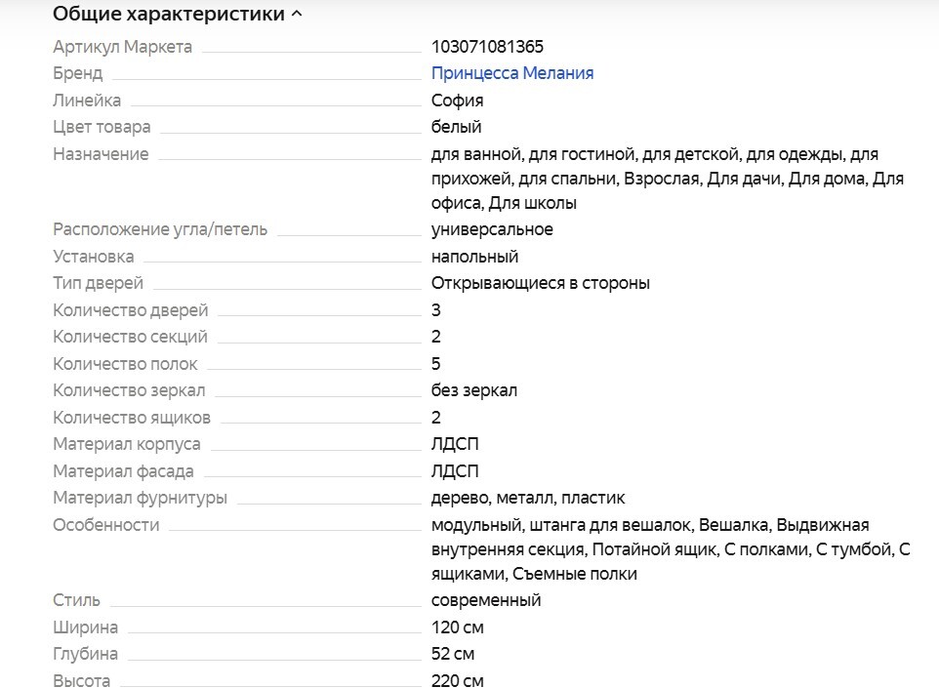Click the value универсальное
Image resolution: width=939 pixels, height=688 pixels.
coord(492,229)
